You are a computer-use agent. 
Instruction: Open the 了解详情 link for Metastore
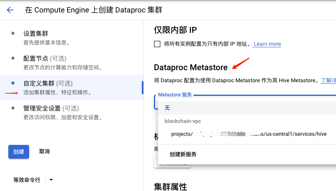coord(328,81)
